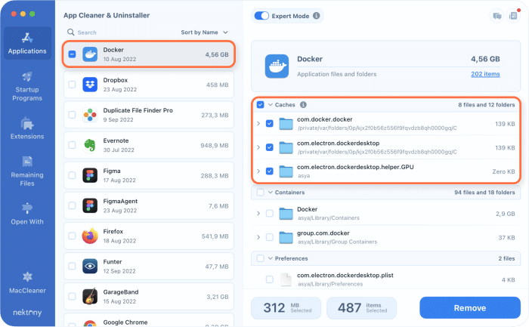Click the Remove button

tap(470, 307)
